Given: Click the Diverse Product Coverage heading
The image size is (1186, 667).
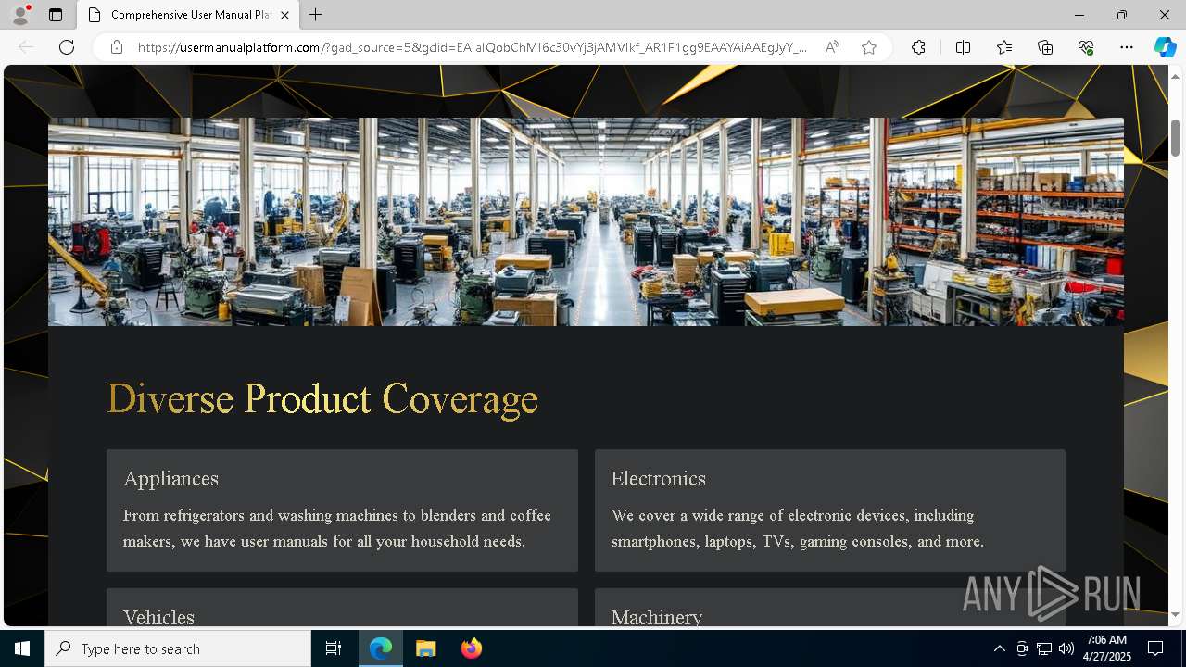Looking at the screenshot, I should click(322, 399).
